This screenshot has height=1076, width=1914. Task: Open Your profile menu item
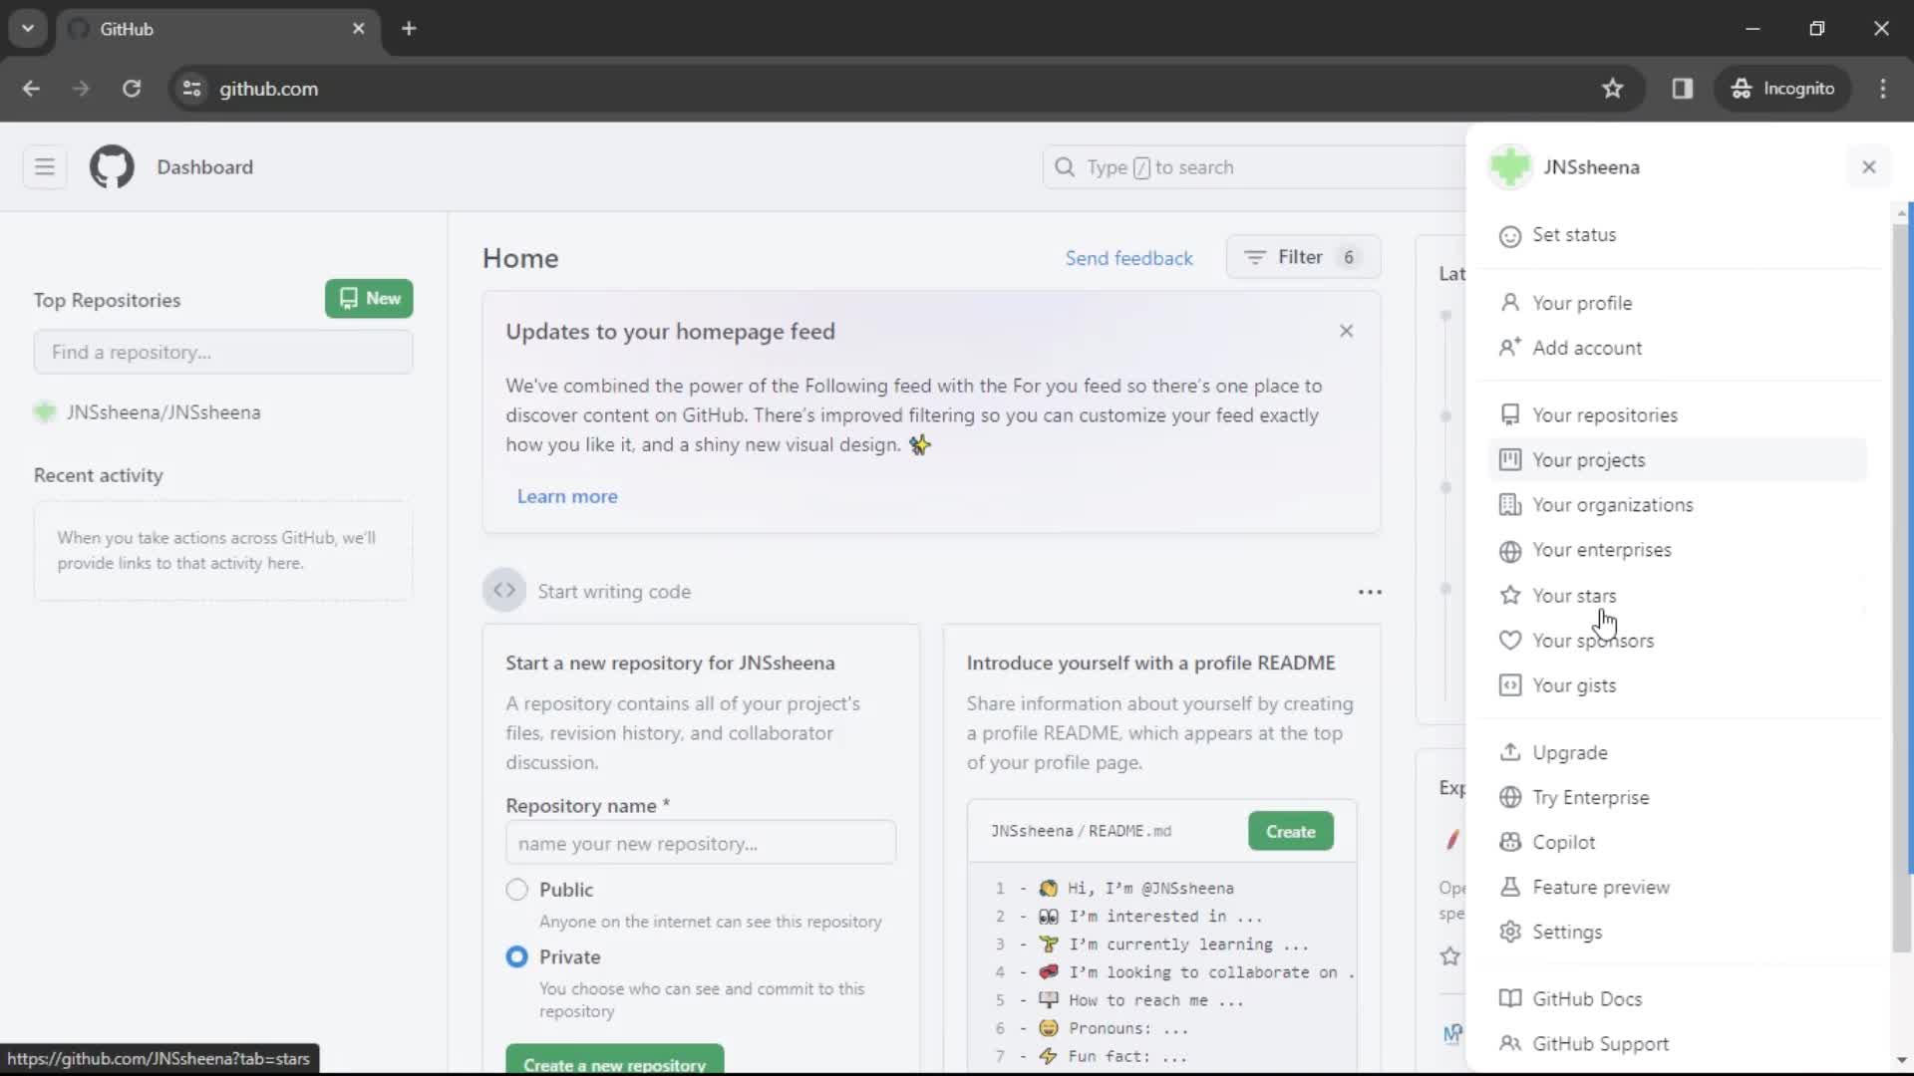click(x=1678, y=303)
